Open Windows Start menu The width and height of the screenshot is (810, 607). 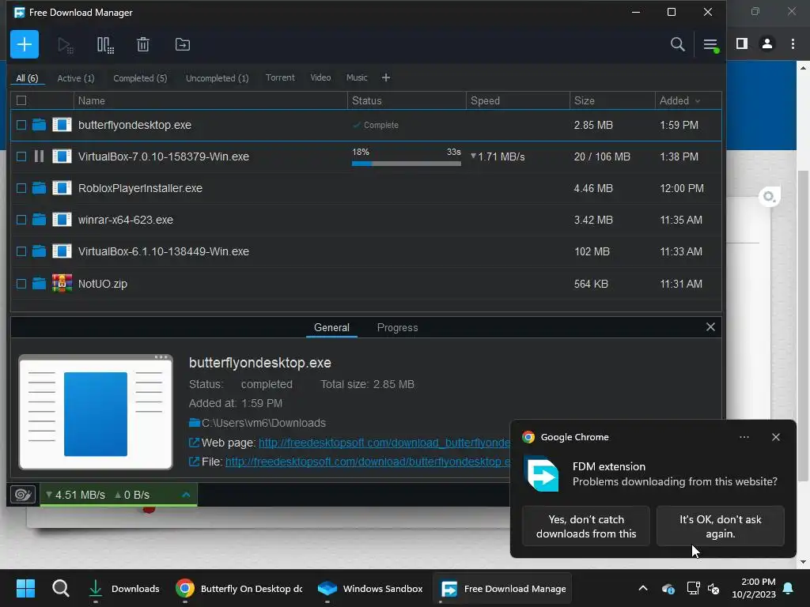(x=25, y=588)
